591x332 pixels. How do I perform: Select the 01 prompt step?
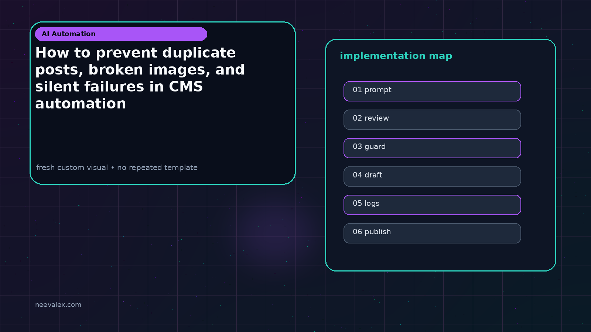pos(432,91)
